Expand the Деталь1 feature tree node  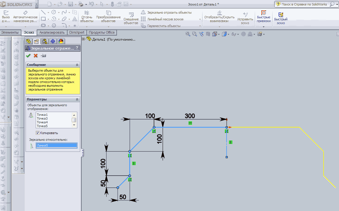click(x=84, y=39)
